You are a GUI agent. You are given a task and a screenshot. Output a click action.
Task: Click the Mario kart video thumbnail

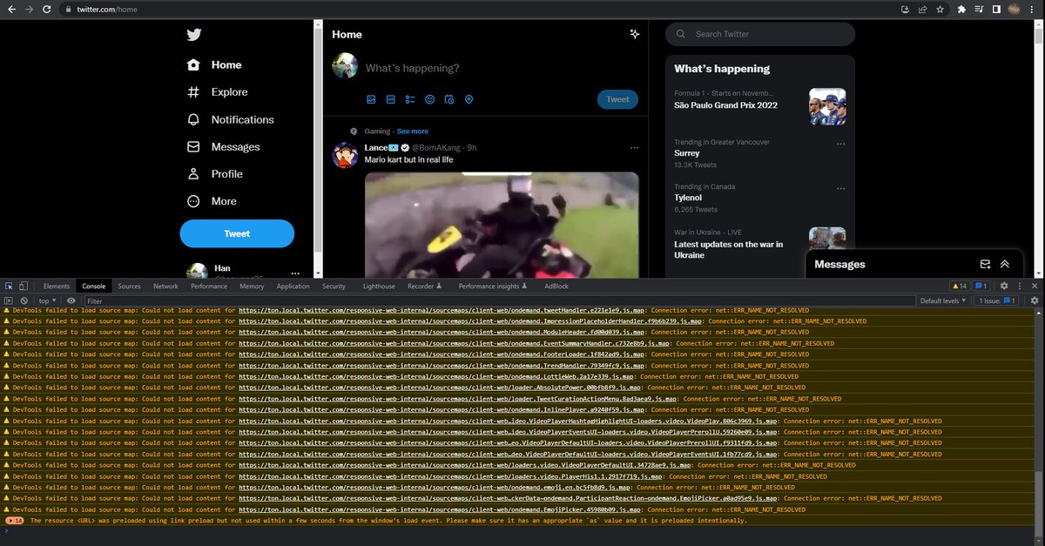click(502, 225)
